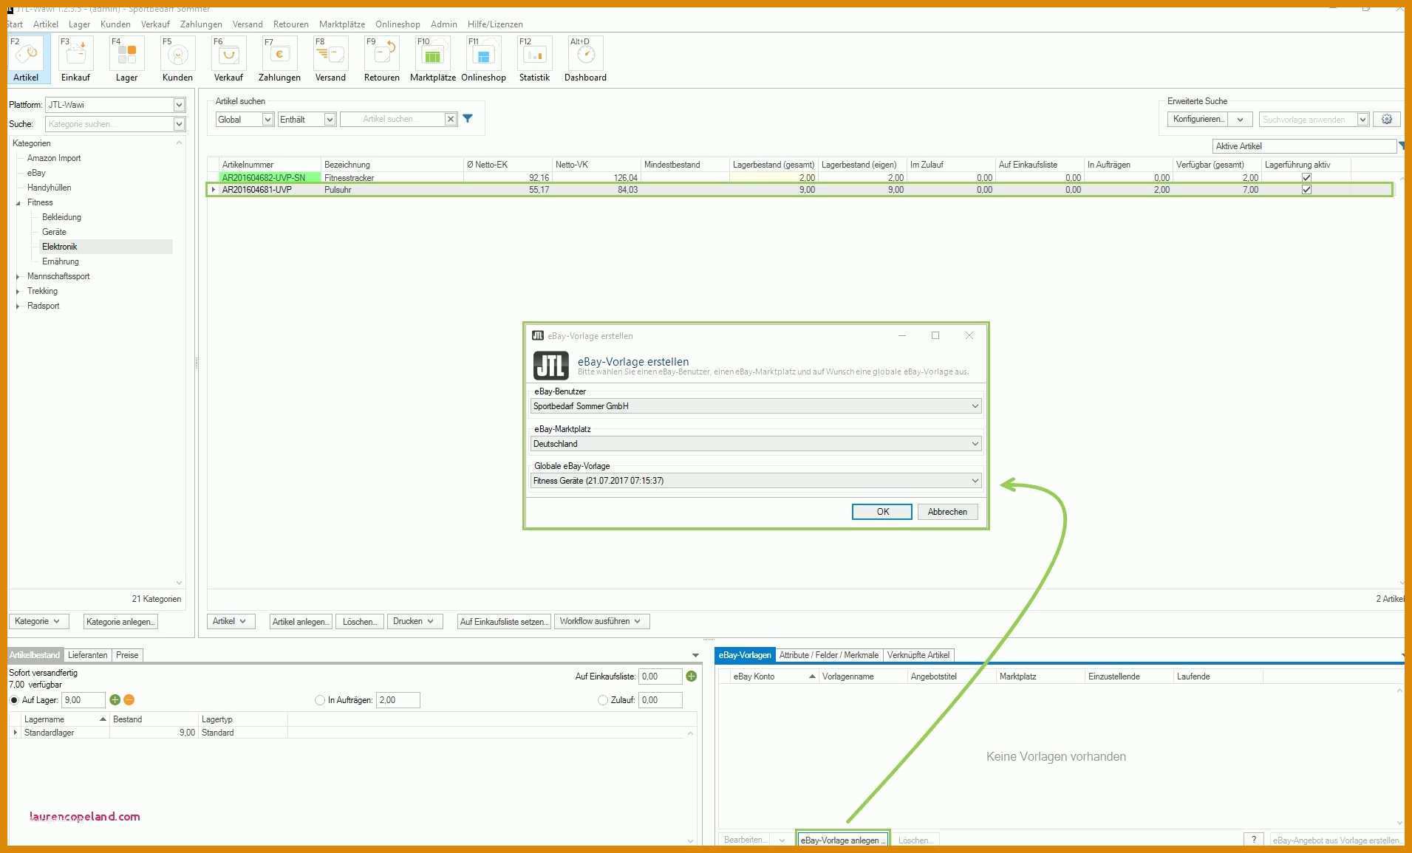
Task: Click the Artikel anlegen button
Action: coord(301,622)
